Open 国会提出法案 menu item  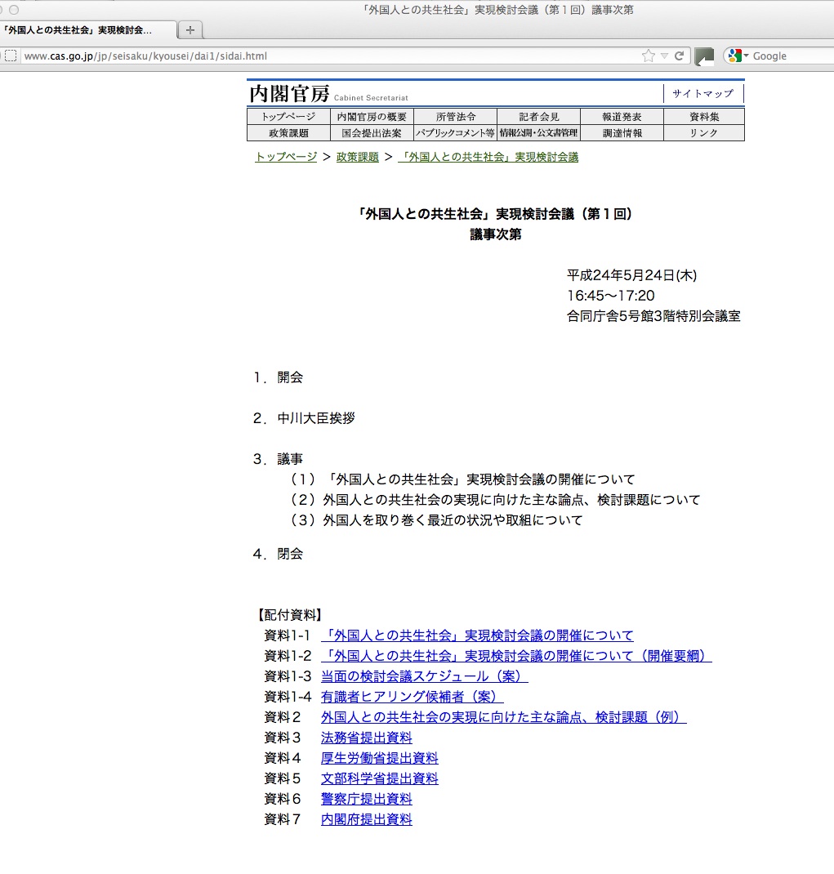372,132
